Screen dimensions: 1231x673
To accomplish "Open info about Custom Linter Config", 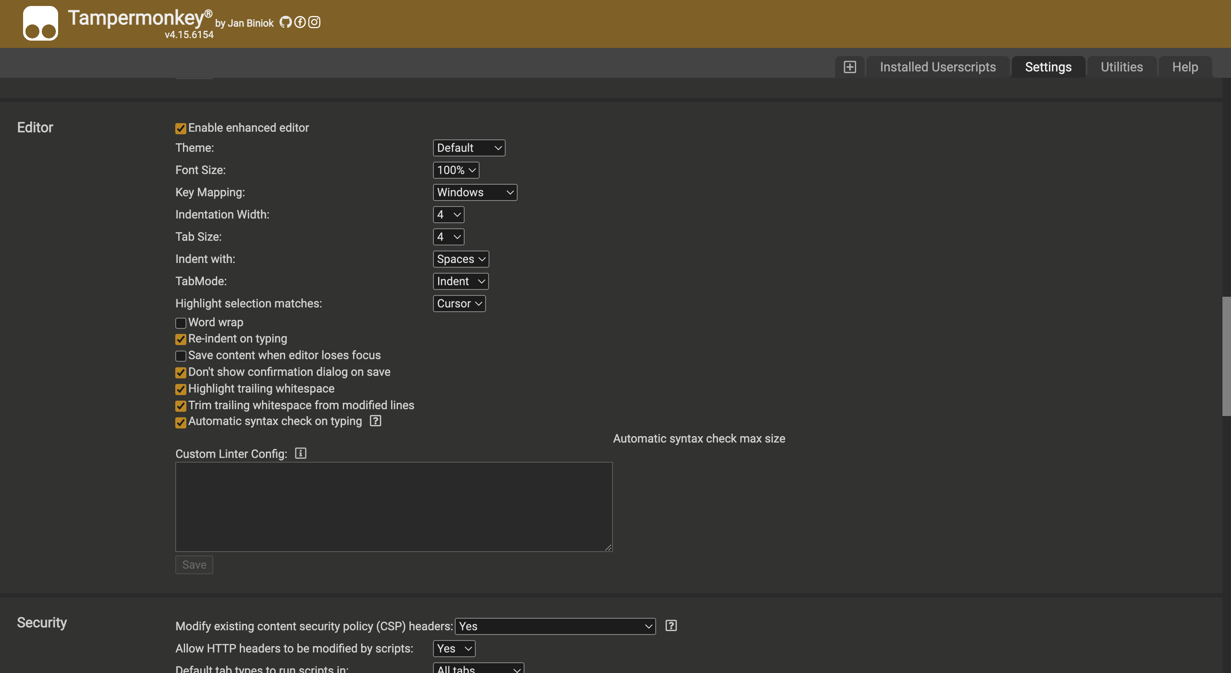I will pyautogui.click(x=300, y=453).
